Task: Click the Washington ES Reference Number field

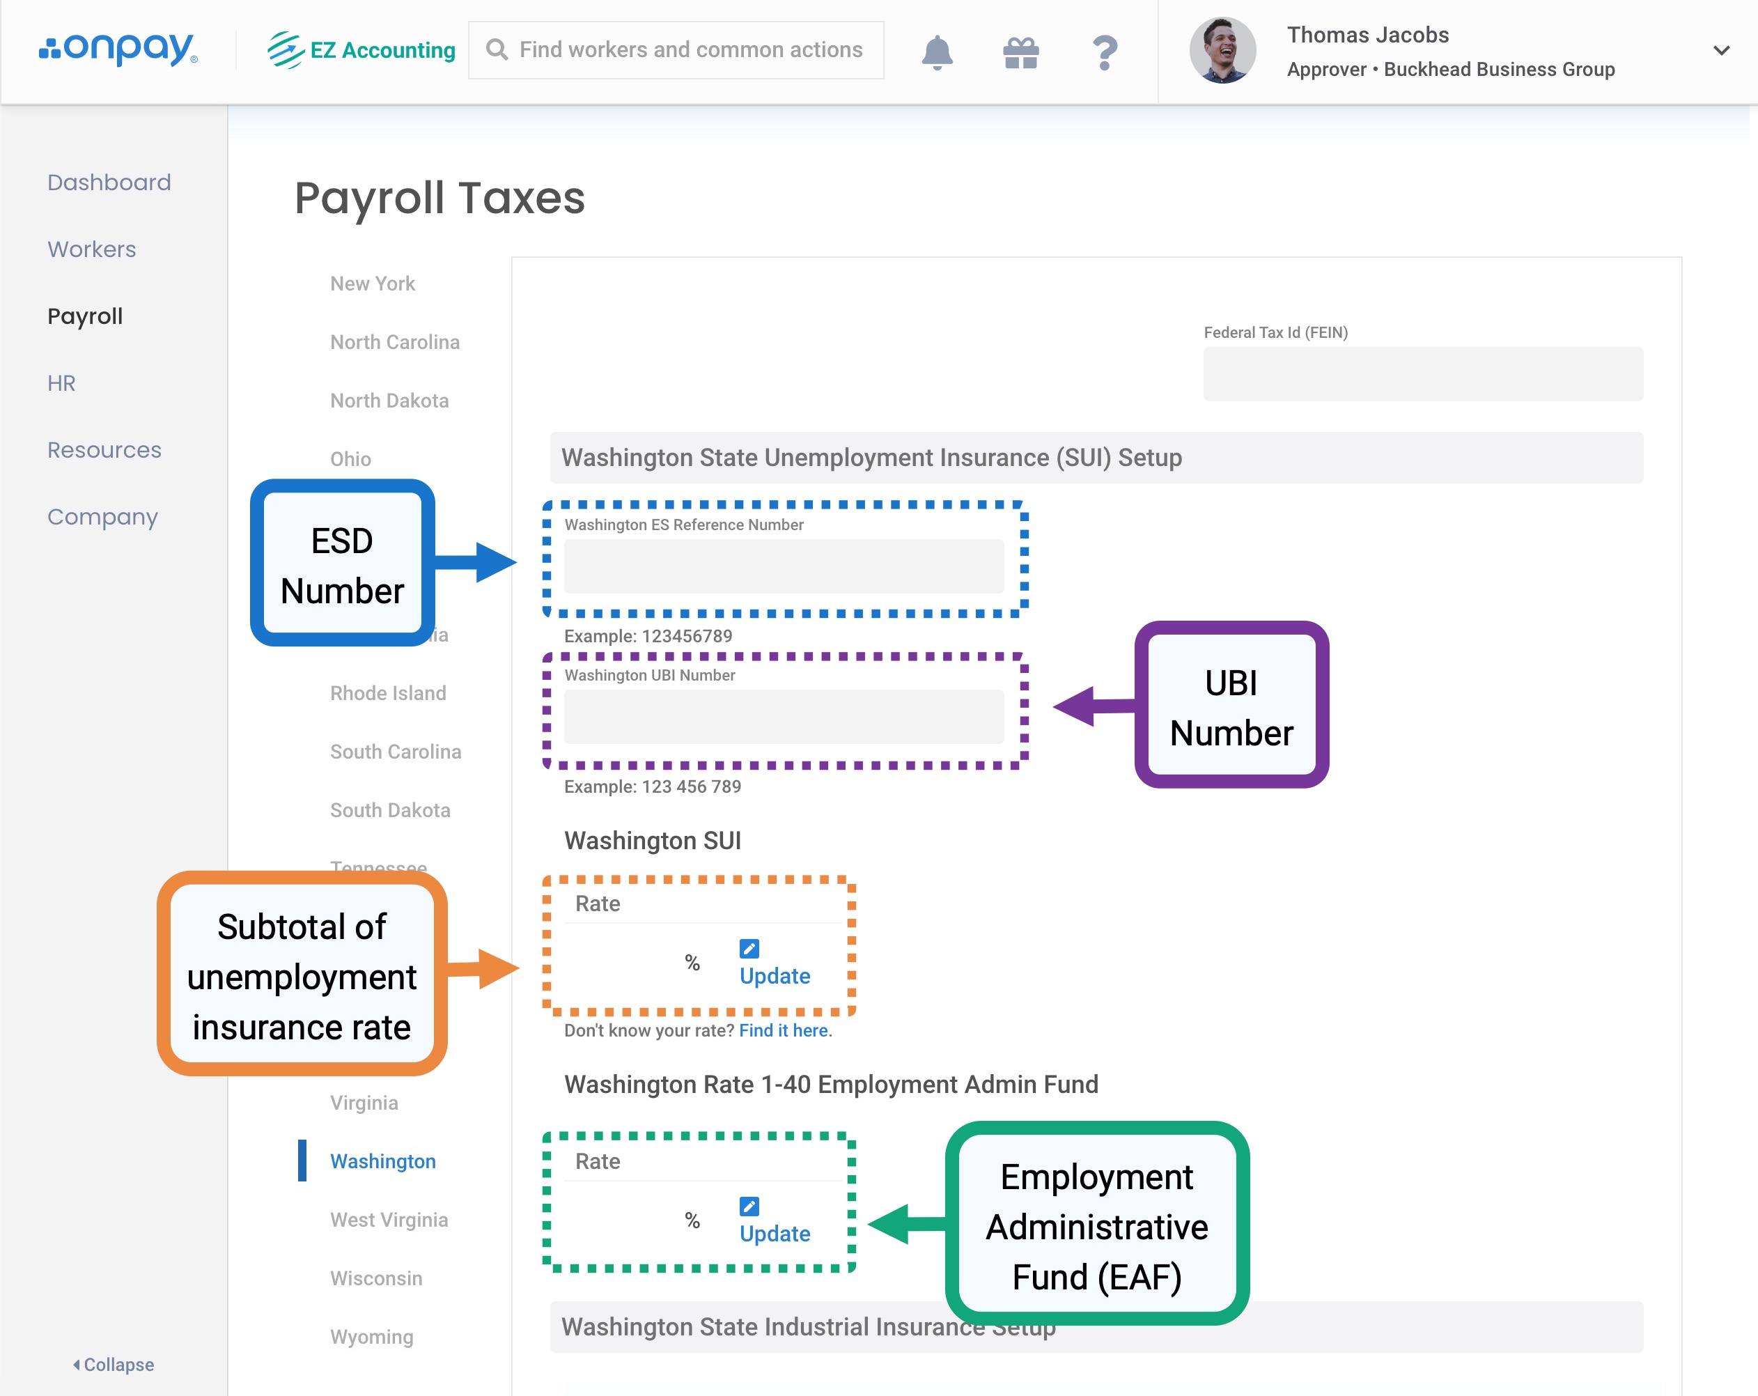Action: [x=783, y=567]
